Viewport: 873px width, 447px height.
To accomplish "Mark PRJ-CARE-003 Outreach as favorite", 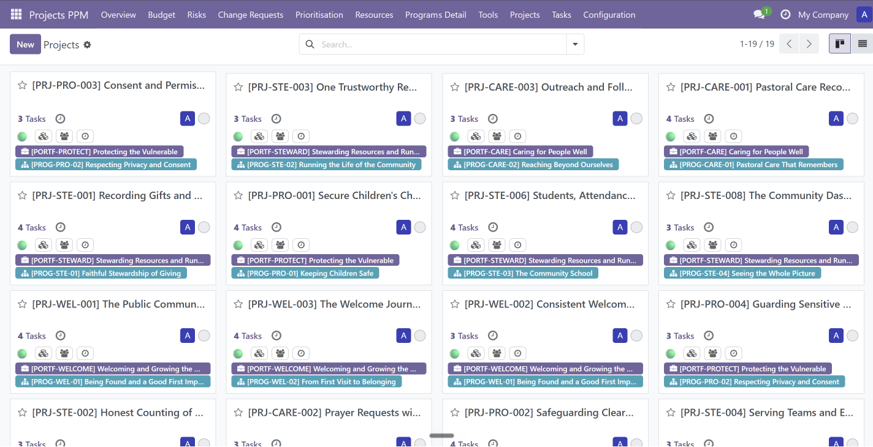I will click(455, 88).
